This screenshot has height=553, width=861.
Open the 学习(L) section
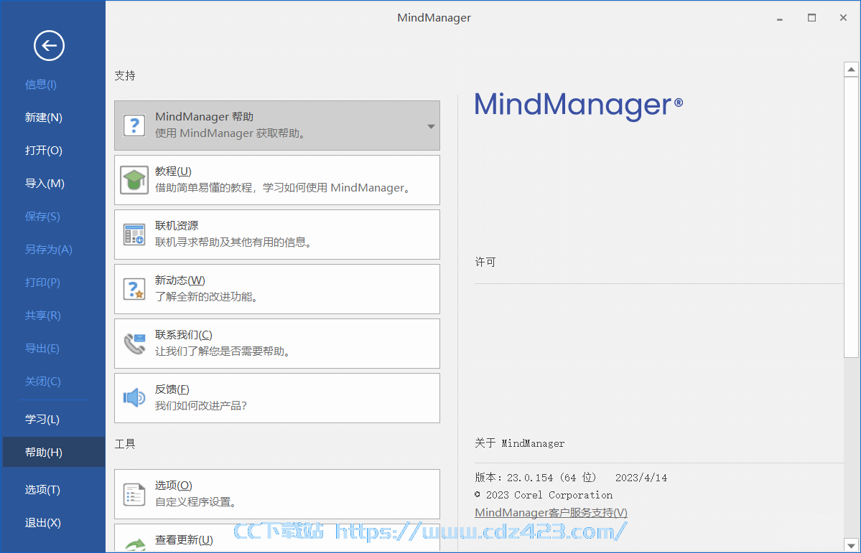pos(42,419)
